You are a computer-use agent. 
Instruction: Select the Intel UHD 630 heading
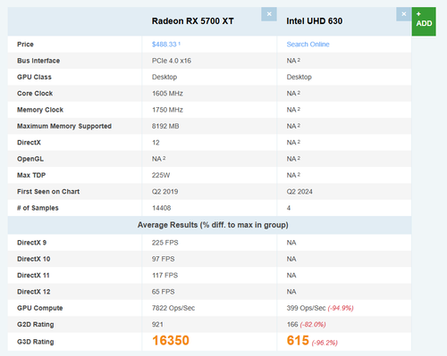point(315,21)
